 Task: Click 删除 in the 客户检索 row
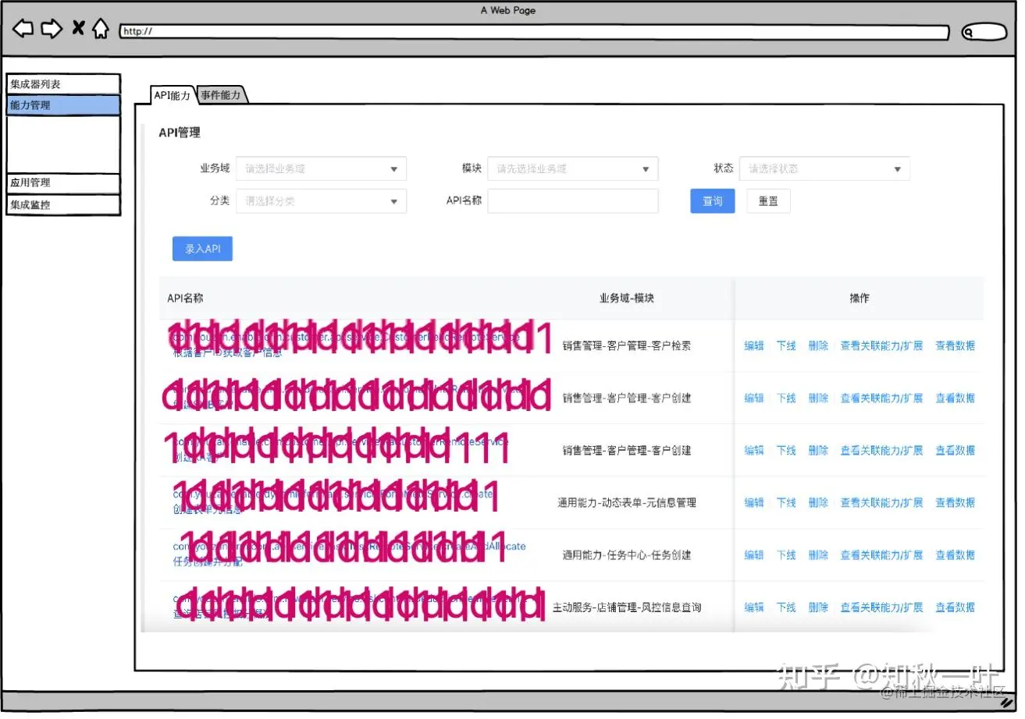[x=818, y=346]
